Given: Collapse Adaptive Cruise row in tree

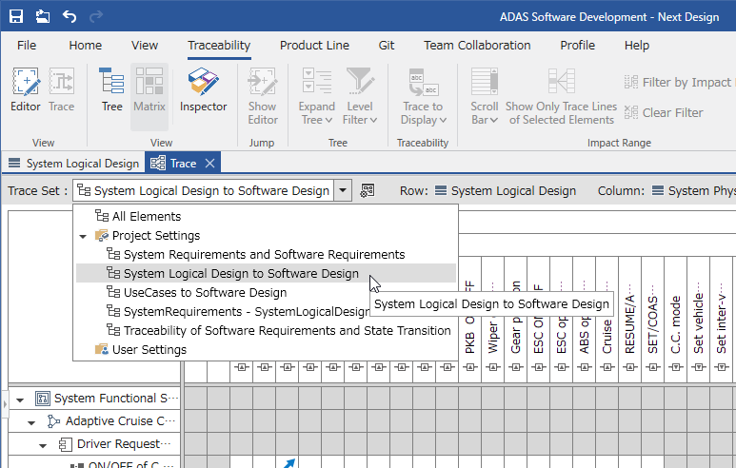Looking at the screenshot, I should point(31,422).
